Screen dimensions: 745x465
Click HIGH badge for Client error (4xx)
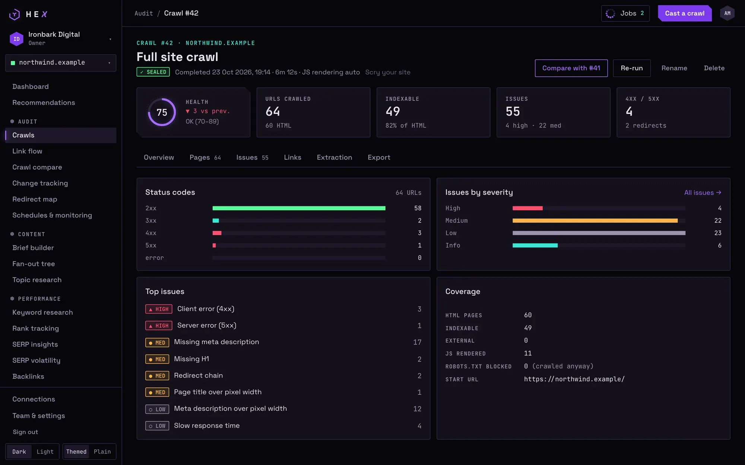click(159, 309)
